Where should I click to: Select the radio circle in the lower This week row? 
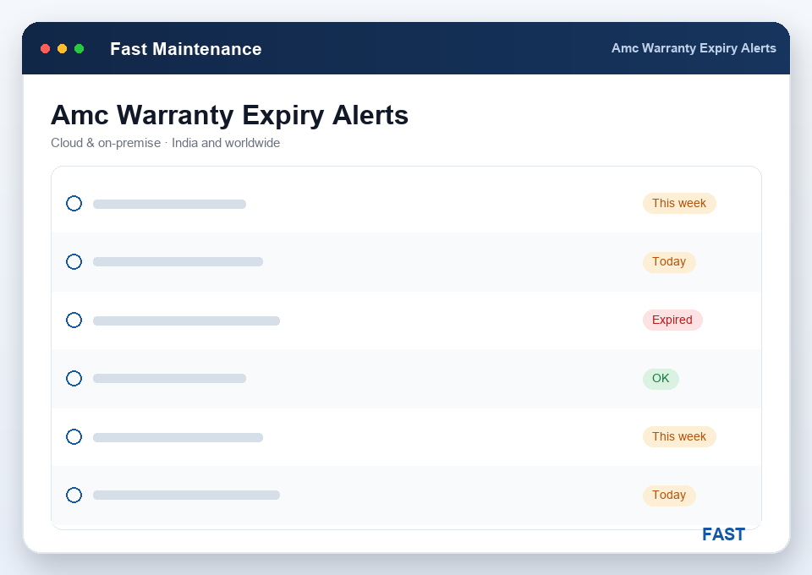pos(74,437)
